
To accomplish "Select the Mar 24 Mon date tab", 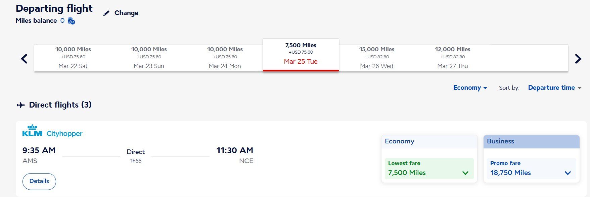I will [x=225, y=58].
